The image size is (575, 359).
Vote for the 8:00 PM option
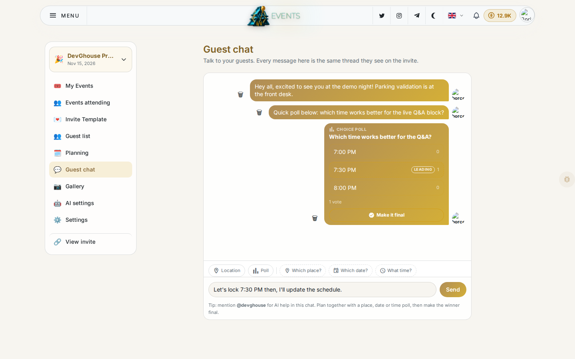pyautogui.click(x=387, y=188)
